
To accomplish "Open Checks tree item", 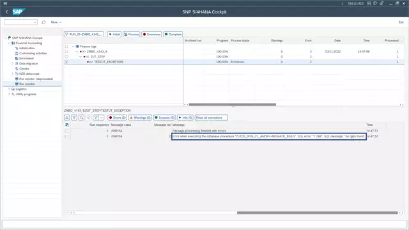I will (24, 68).
